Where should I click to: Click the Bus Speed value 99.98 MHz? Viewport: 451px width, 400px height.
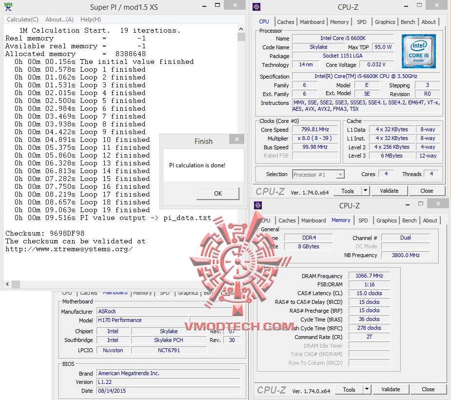315,147
